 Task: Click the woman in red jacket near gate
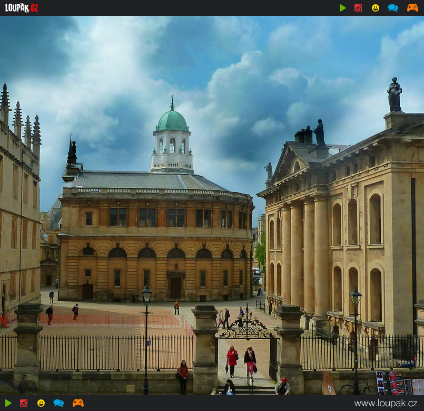click(232, 360)
